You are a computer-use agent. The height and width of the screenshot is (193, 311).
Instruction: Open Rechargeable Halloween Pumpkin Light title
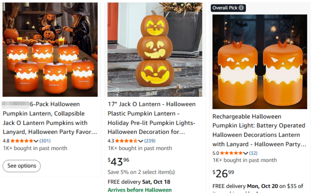tap(259, 130)
